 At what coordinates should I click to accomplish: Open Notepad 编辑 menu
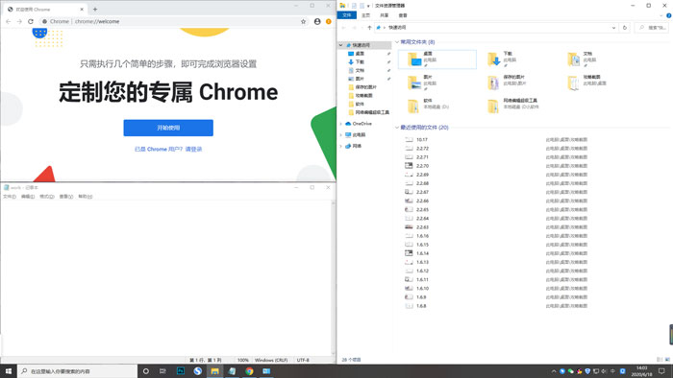click(x=28, y=197)
